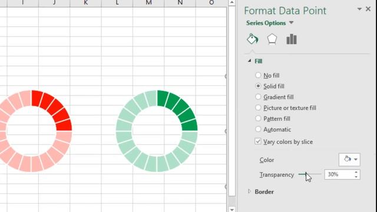Click the vertical scrollbar up arrow

pos(232,2)
